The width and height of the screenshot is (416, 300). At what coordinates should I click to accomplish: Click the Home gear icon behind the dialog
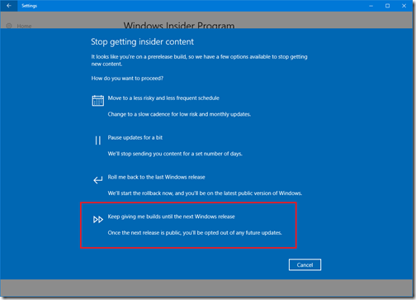[x=9, y=26]
